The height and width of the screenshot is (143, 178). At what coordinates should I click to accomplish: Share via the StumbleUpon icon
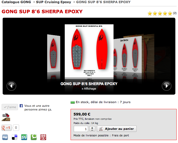tap(24, 137)
